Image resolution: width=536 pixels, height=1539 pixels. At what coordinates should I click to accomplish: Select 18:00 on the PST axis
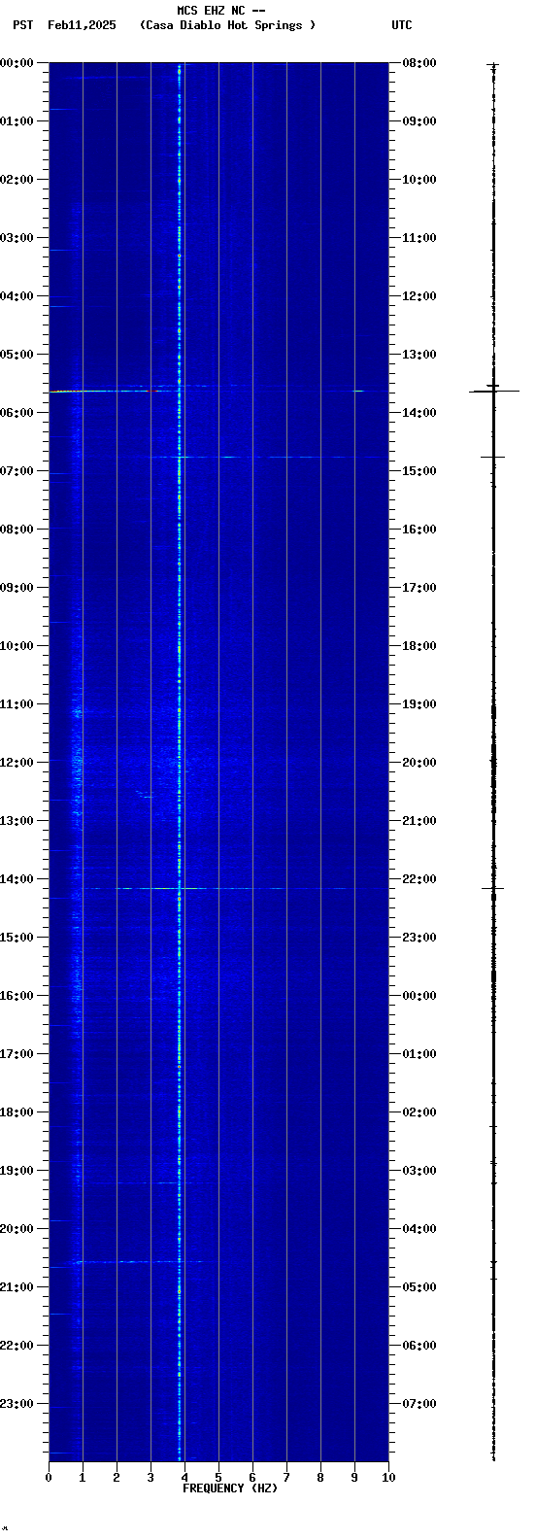pos(17,1112)
